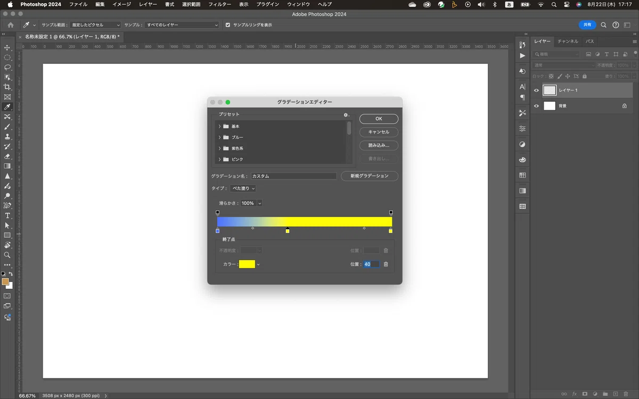
Task: Open the イメージ menu
Action: click(x=121, y=4)
